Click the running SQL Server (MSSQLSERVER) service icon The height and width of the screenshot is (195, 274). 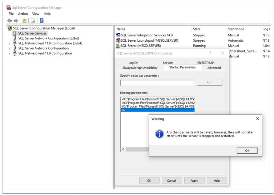click(118, 46)
